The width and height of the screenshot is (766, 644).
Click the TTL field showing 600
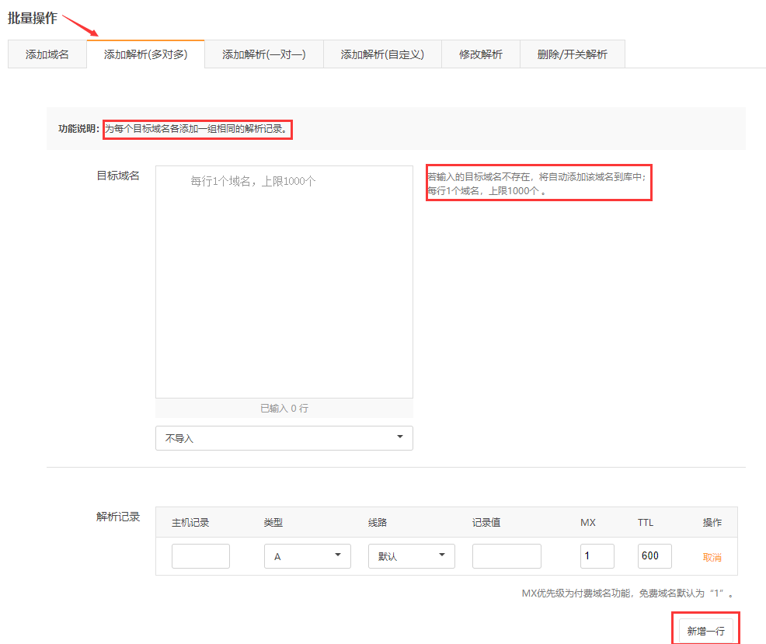(654, 556)
